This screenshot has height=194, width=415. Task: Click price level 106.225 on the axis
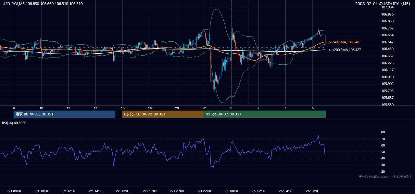point(387,63)
